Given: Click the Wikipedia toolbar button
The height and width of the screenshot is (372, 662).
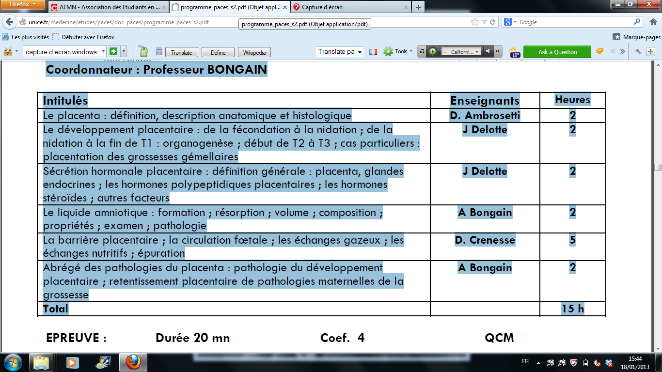Looking at the screenshot, I should point(254,52).
